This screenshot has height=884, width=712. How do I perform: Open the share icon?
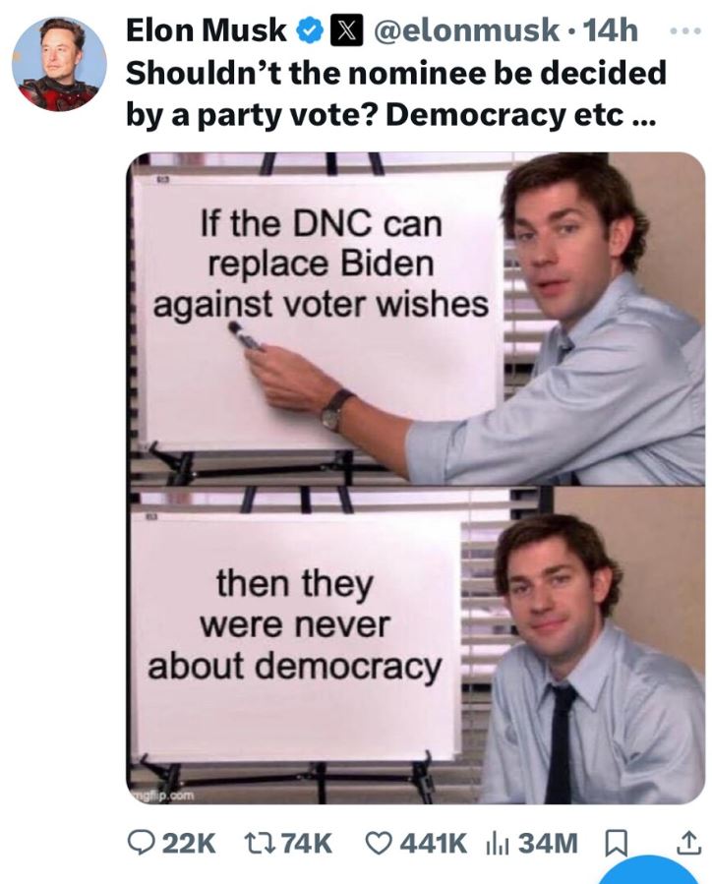[688, 843]
